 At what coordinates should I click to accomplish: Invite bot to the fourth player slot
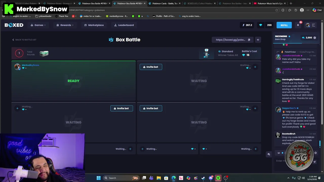pos(151,108)
